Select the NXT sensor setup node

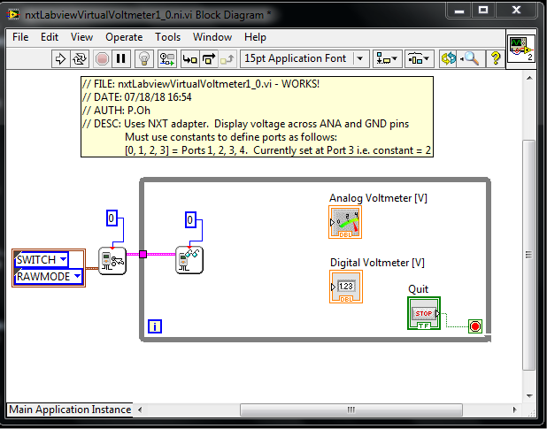tap(112, 261)
